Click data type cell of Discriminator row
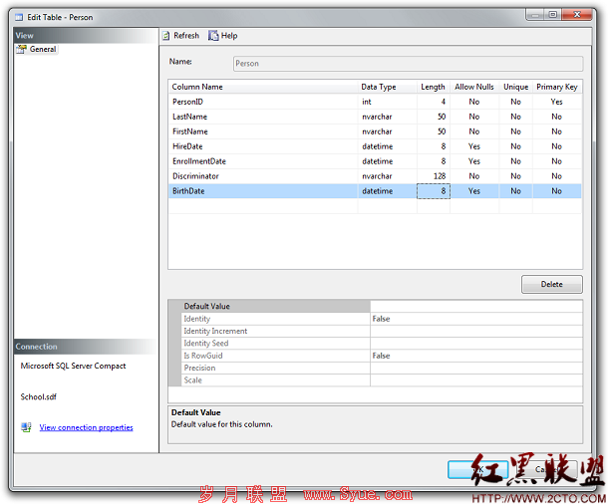Screen dimensions: 608x504 (x=387, y=176)
